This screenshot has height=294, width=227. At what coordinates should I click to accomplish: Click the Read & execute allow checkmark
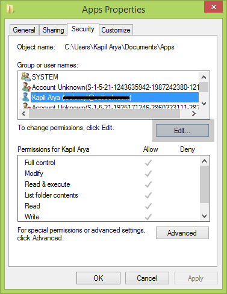(x=148, y=184)
